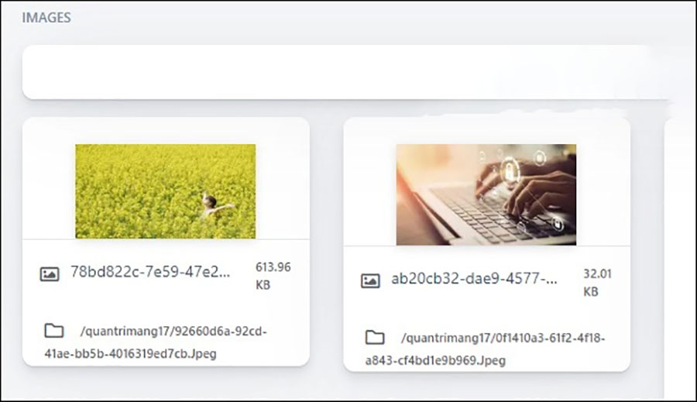Select the partially visible third card at right edge
Image resolution: width=697 pixels, height=402 pixels.
[680, 258]
